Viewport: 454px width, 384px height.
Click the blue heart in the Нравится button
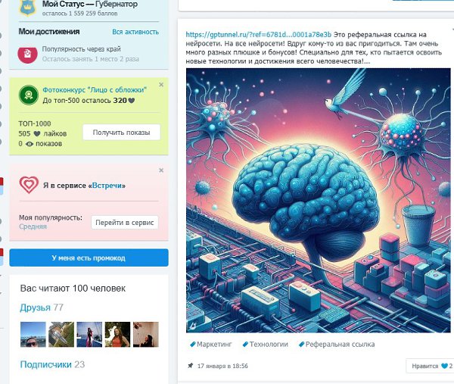coord(444,366)
